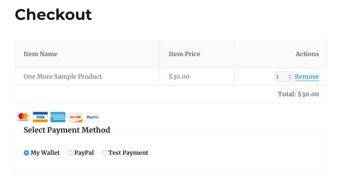
Task: Click the Item Price column header
Action: 185,54
